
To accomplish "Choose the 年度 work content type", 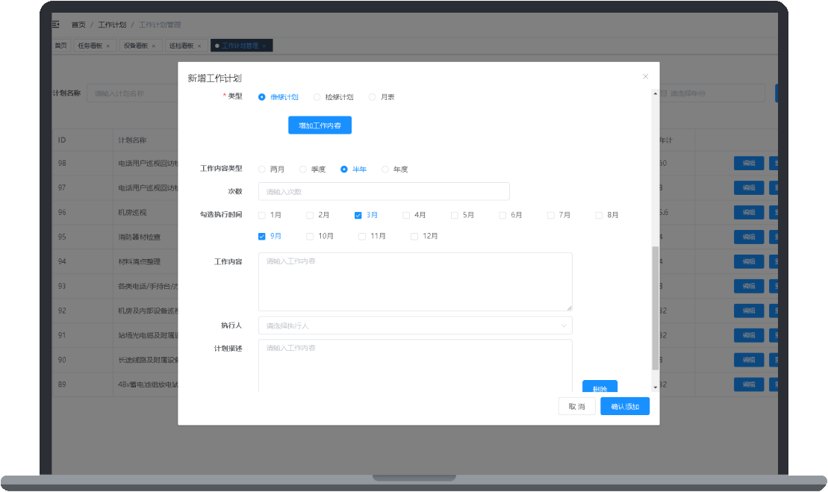I will (x=385, y=169).
